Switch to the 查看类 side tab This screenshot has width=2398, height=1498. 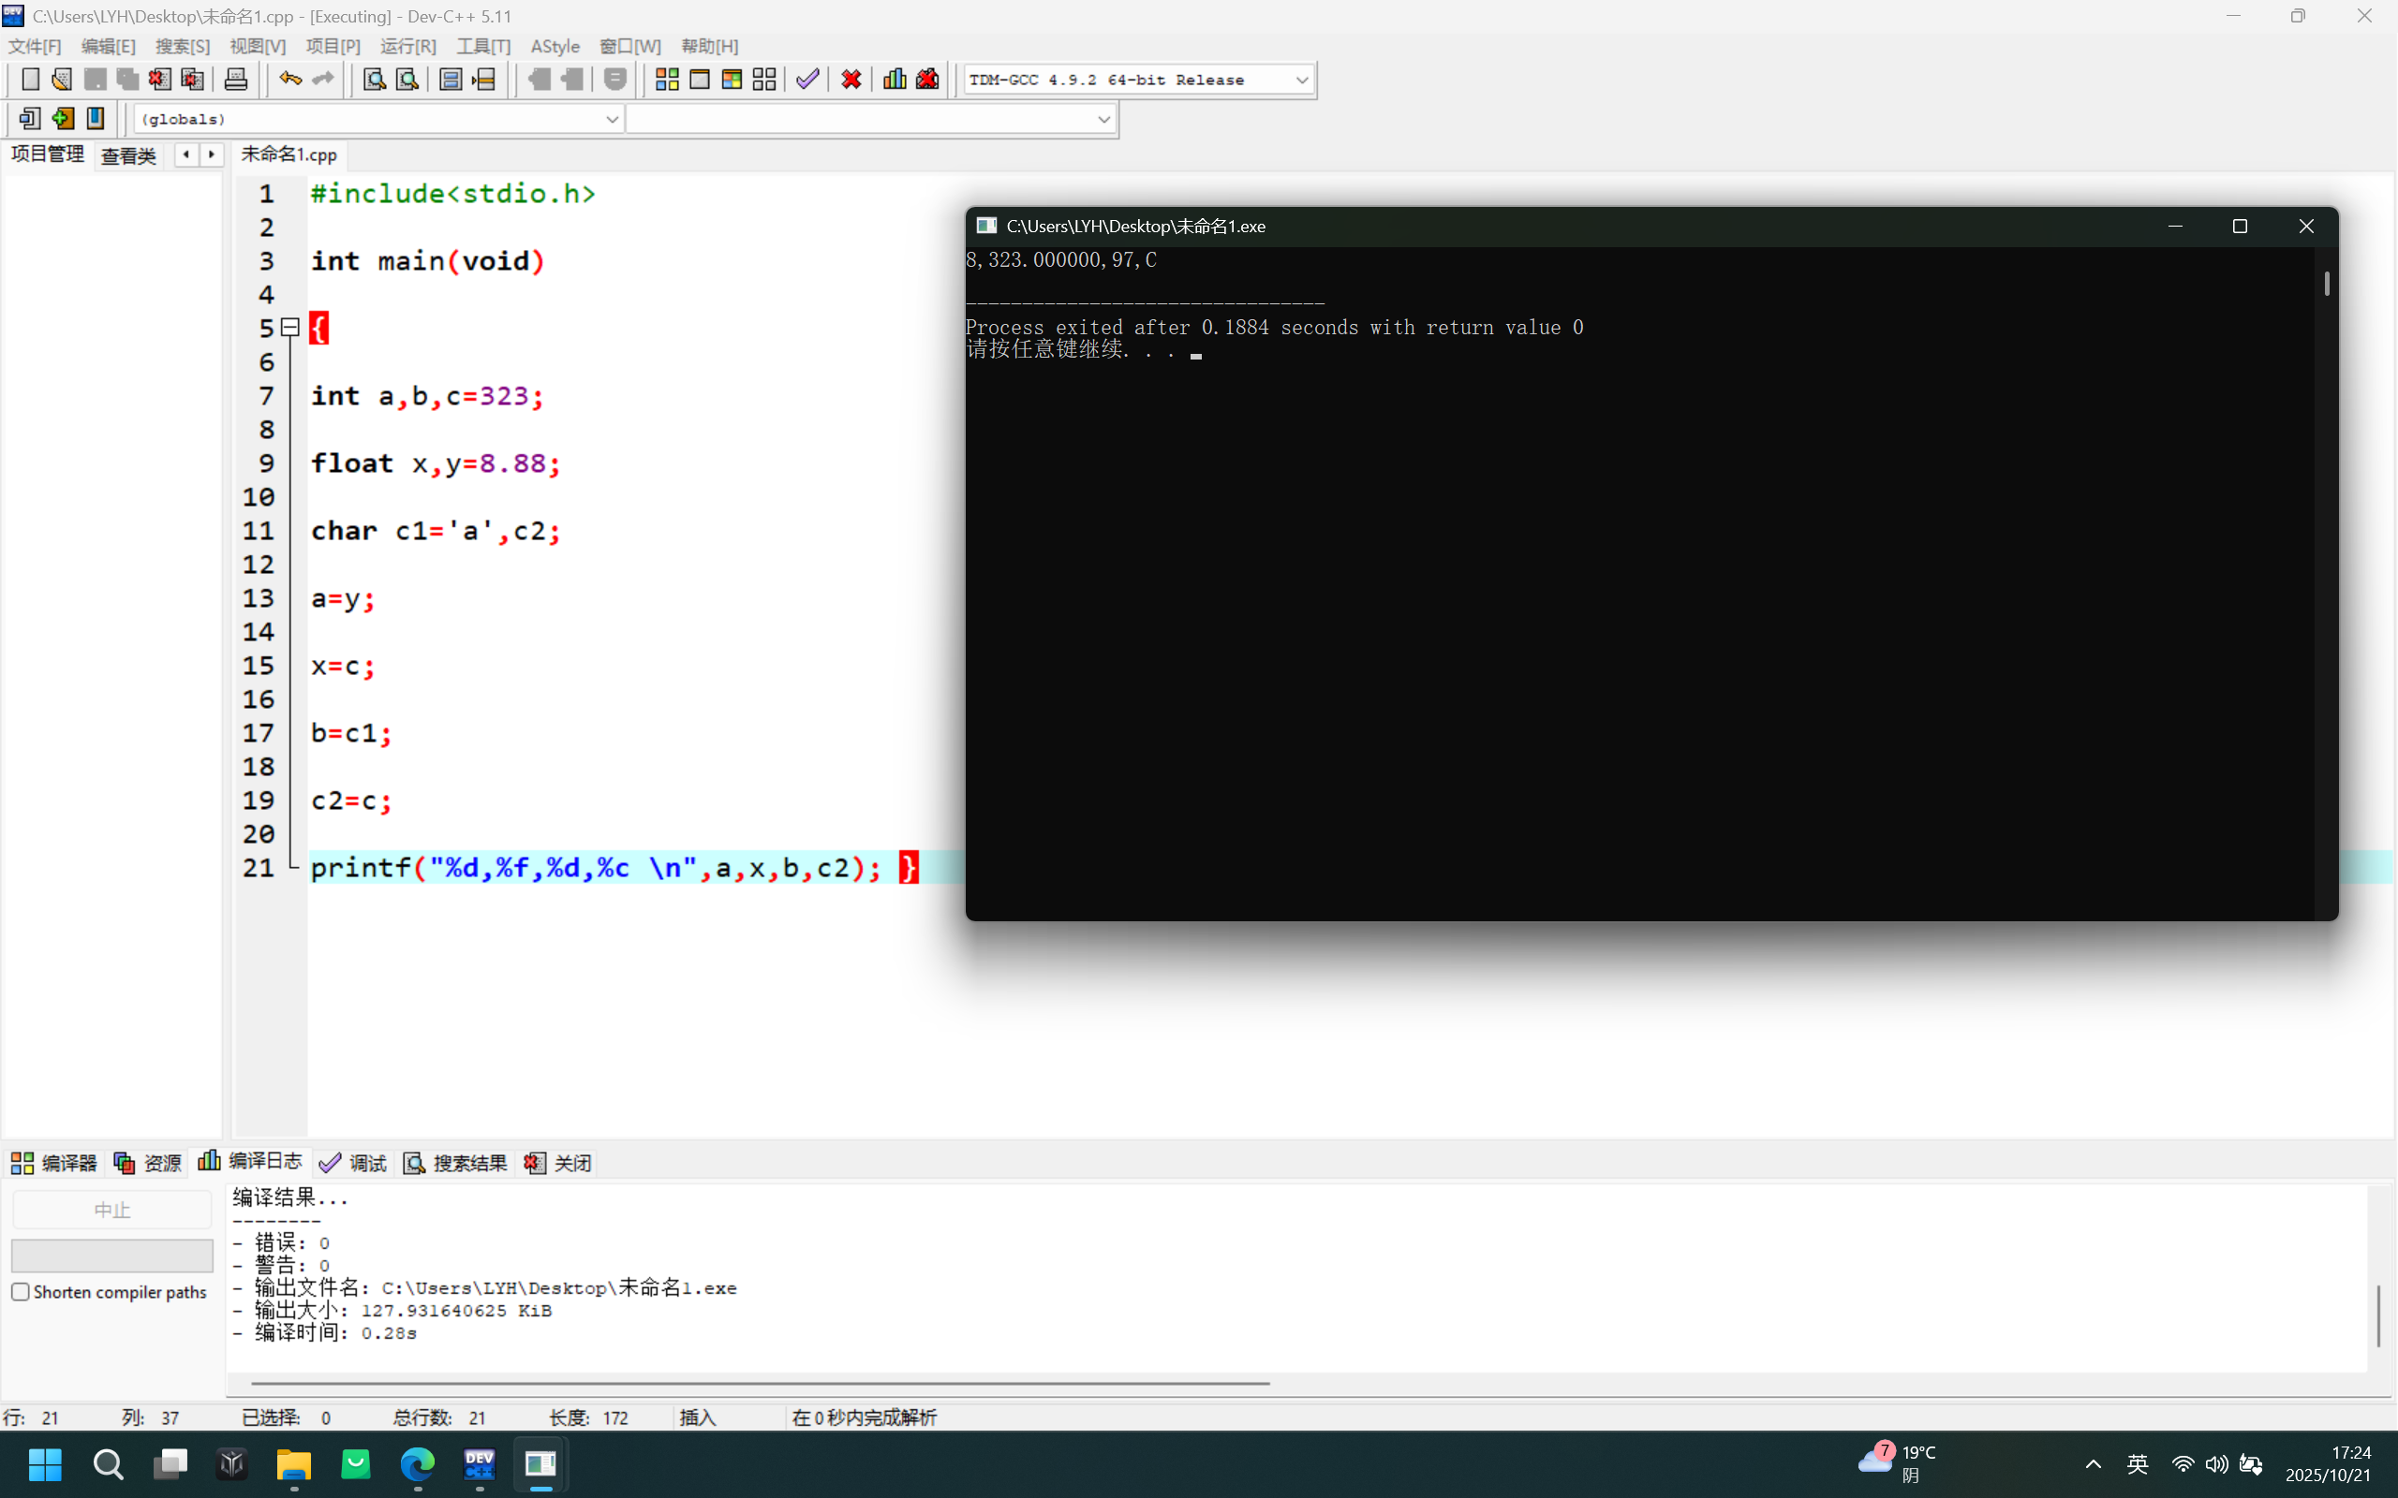(x=129, y=155)
